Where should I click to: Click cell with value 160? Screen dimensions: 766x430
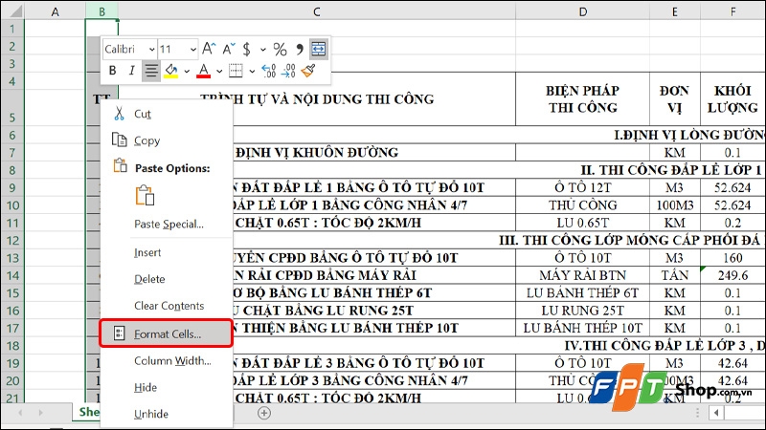pos(732,258)
